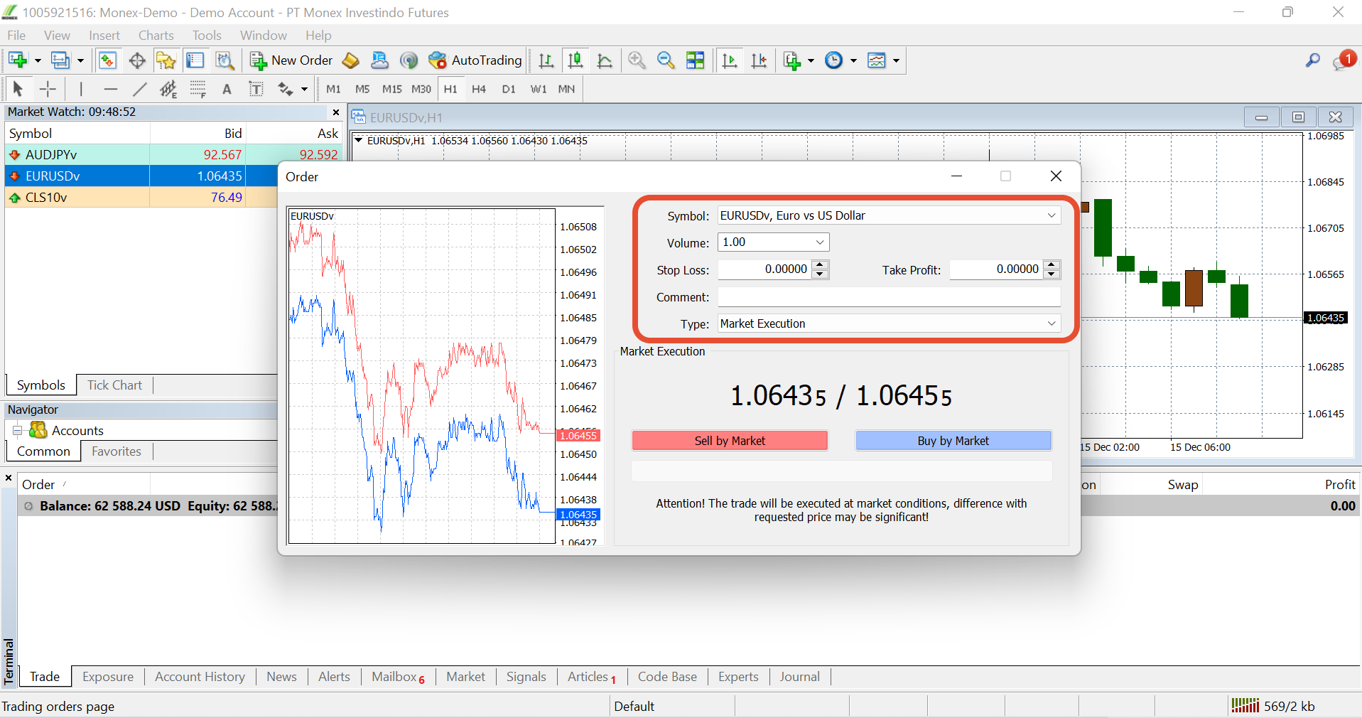
Task: Increase the Stop Loss stepper value
Action: (x=820, y=265)
